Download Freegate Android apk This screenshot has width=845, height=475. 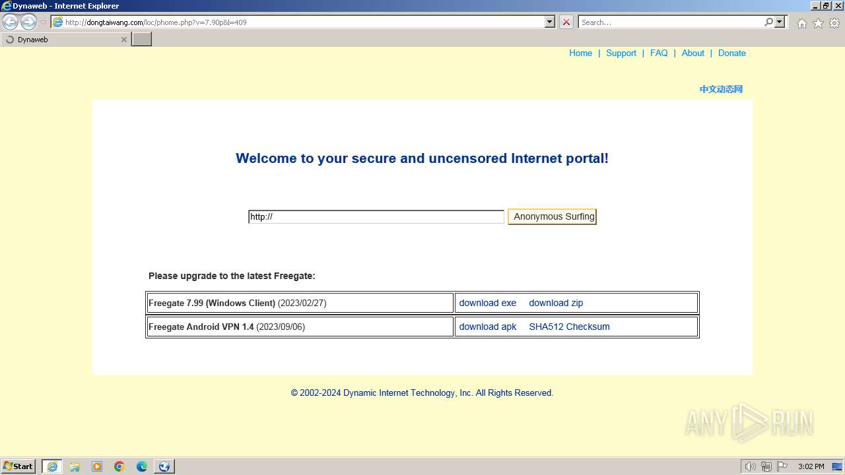[488, 327]
